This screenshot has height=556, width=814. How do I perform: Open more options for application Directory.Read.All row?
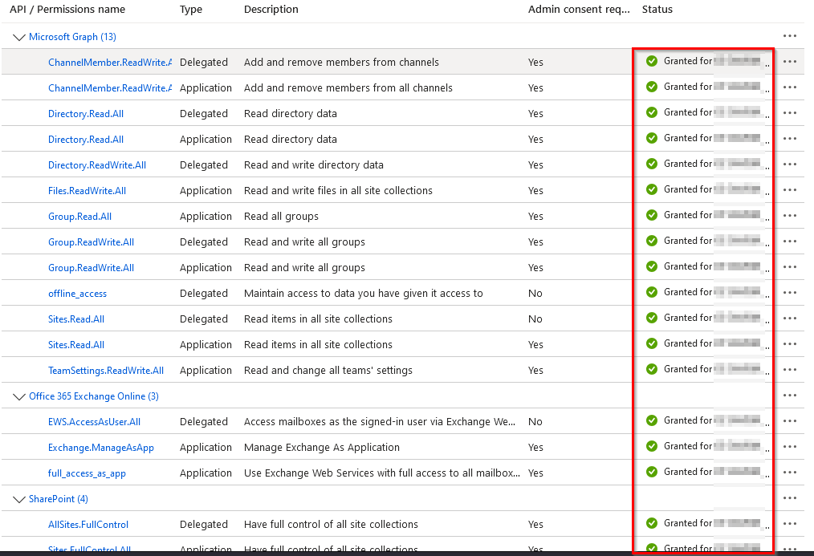coord(790,139)
